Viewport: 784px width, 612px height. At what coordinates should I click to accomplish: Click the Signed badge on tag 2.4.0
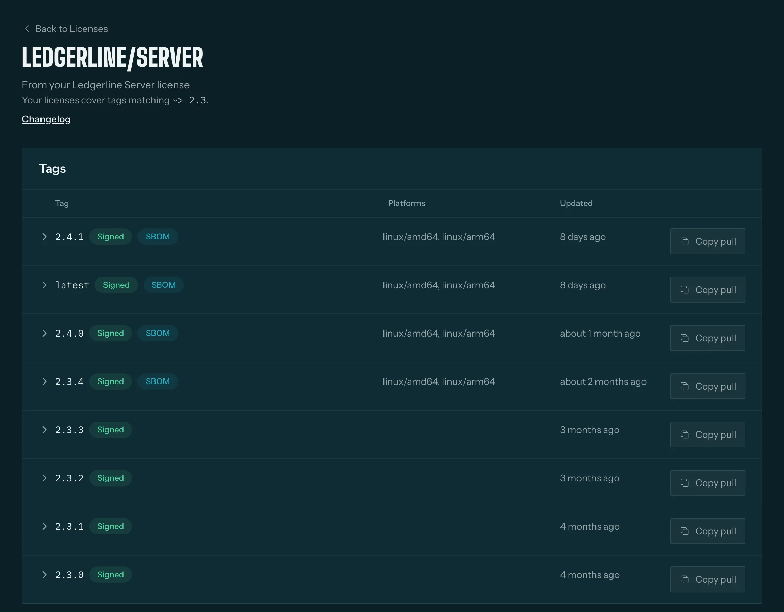pos(111,333)
